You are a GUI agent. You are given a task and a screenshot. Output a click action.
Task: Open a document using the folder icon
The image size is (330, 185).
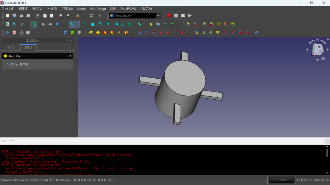tap(15, 15)
